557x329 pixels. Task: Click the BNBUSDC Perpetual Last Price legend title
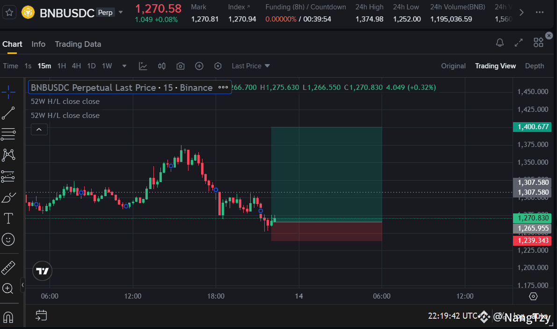[x=122, y=88]
